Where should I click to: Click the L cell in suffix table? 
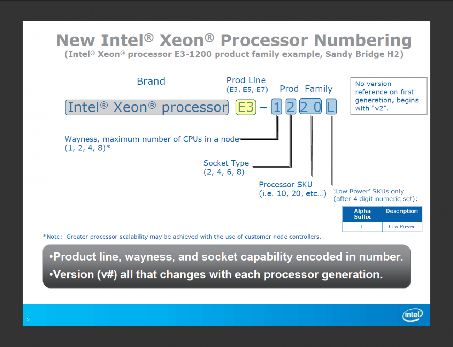point(362,227)
